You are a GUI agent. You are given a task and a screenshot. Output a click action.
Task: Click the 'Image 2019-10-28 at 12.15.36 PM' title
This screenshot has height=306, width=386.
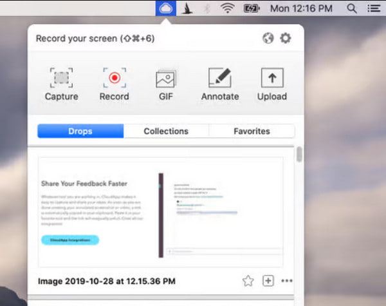point(107,281)
